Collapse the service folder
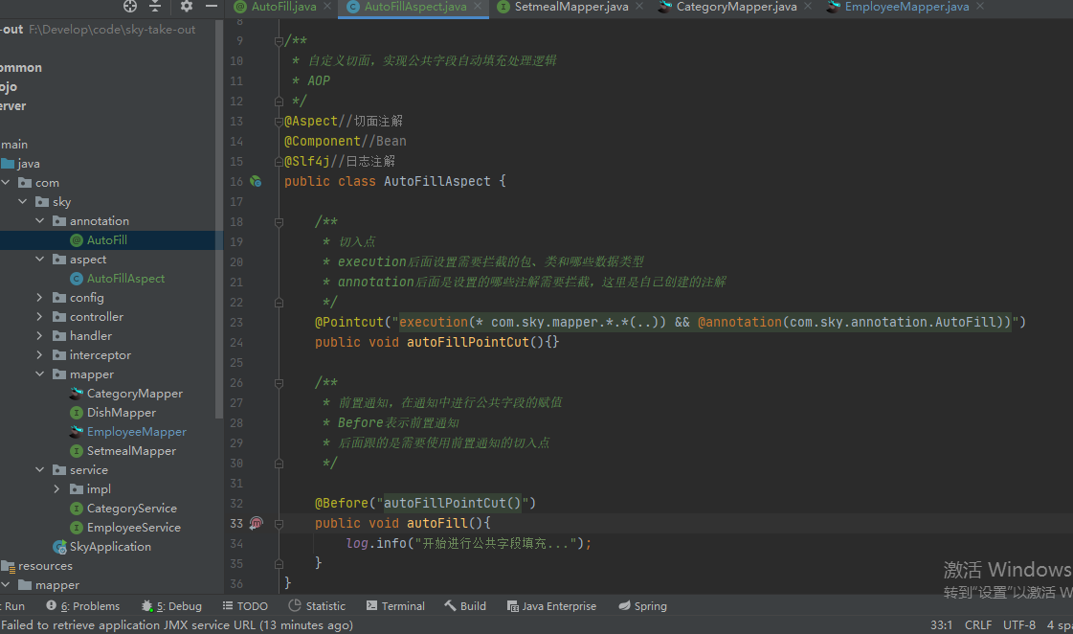 pos(39,469)
